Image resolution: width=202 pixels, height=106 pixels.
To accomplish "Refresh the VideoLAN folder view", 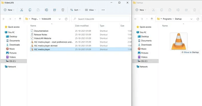I will pyautogui.click(x=66, y=19).
